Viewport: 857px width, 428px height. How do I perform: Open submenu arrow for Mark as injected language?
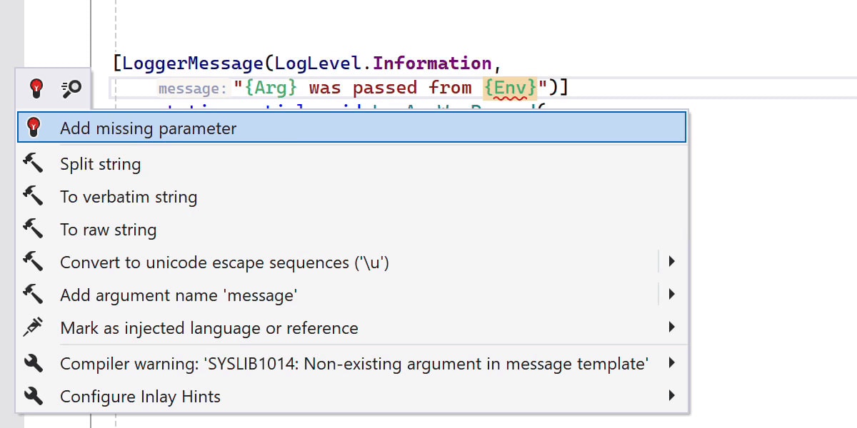click(x=671, y=327)
